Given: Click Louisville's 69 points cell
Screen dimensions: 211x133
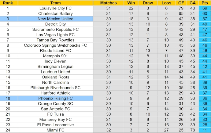Looking at the screenshot, I should [x=205, y=8].
